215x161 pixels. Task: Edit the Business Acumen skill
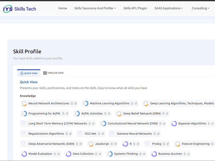pos(188,154)
